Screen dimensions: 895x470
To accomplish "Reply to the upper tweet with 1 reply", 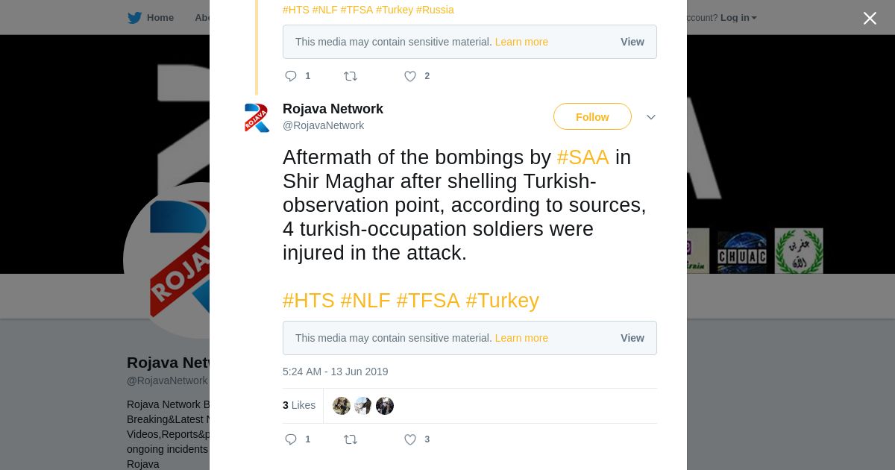I will (291, 76).
